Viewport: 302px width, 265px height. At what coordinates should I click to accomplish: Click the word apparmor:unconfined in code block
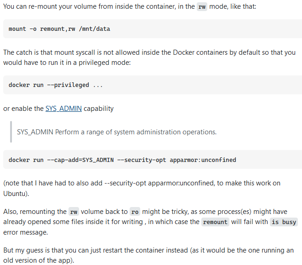coord(203,160)
